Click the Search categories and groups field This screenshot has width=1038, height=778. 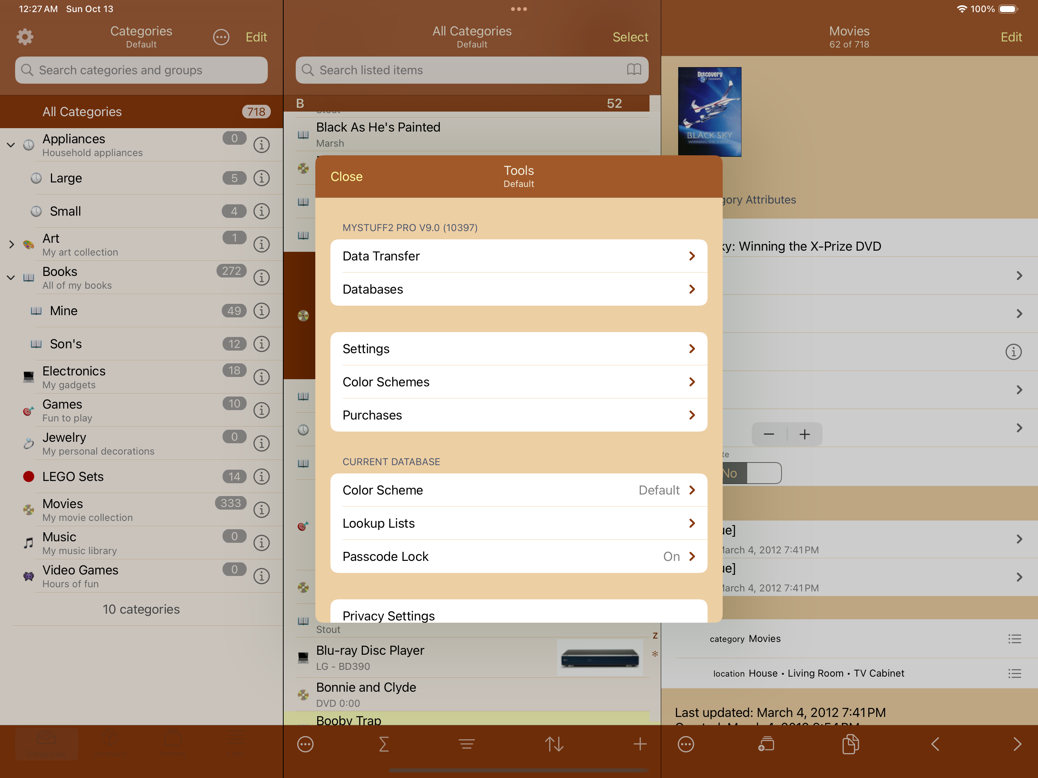tap(141, 70)
